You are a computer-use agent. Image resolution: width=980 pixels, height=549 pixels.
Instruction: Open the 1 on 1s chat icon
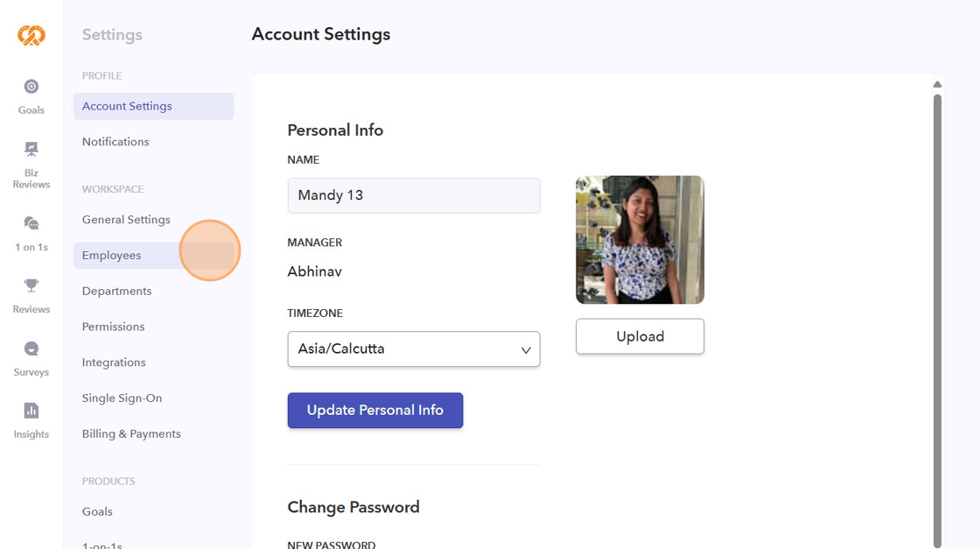(x=31, y=223)
